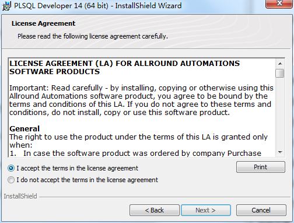Go back with the "< Back" button
This screenshot has height=223, width=294.
[155, 210]
